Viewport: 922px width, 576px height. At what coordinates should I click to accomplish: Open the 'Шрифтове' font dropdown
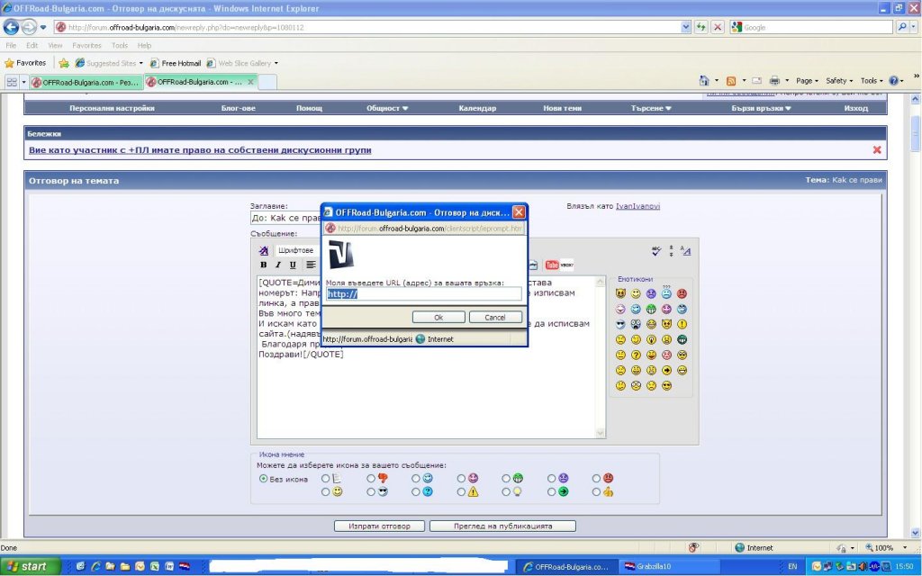297,249
